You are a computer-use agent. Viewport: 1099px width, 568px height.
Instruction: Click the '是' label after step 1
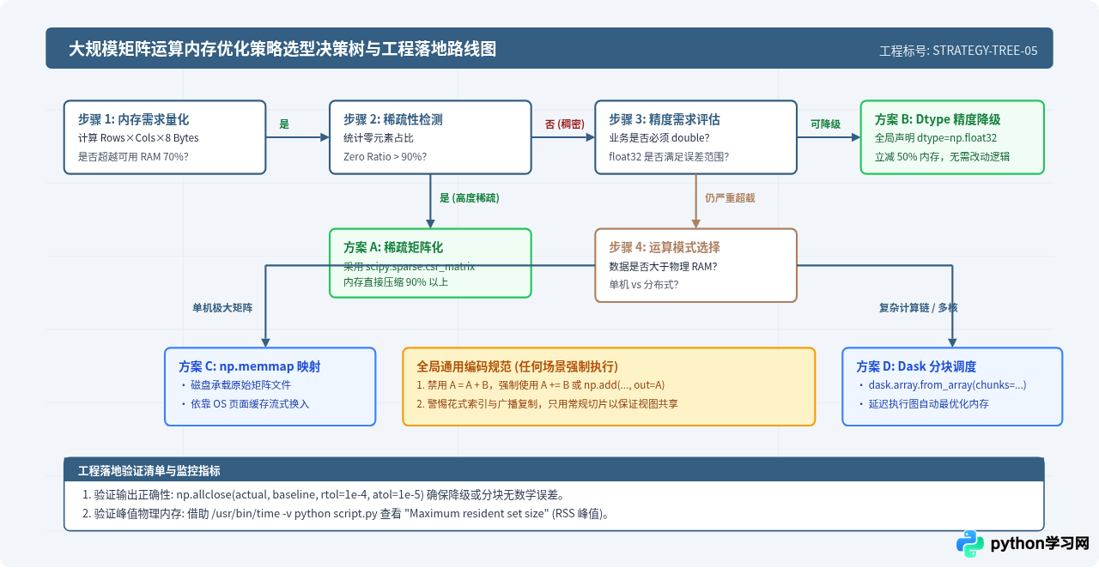(284, 124)
